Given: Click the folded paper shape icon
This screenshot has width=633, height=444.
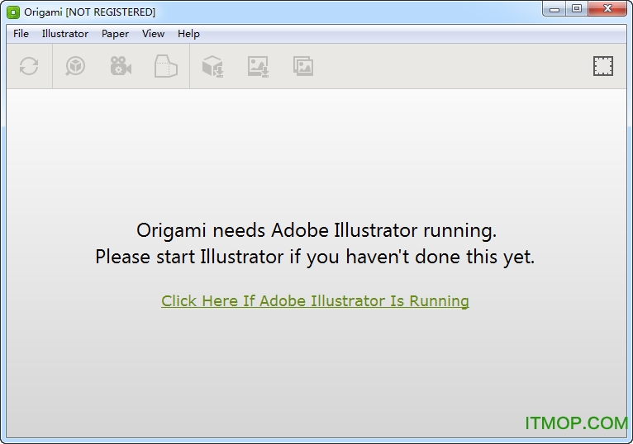Looking at the screenshot, I should tap(165, 66).
